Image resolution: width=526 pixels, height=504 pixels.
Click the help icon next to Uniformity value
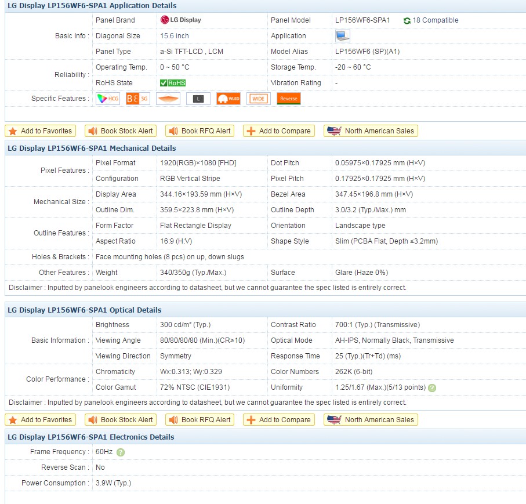(x=432, y=388)
